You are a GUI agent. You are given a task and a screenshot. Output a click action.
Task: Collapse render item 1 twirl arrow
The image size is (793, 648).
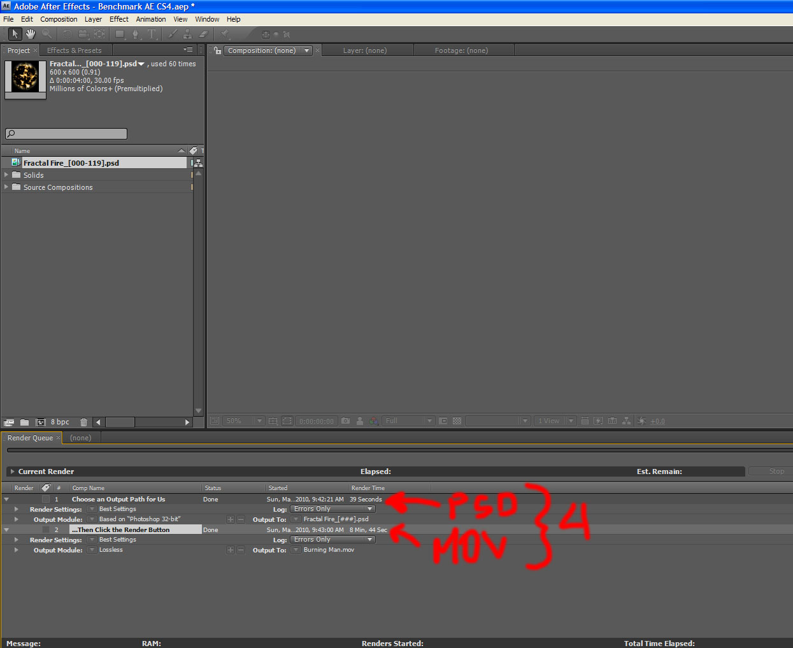[x=6, y=500]
